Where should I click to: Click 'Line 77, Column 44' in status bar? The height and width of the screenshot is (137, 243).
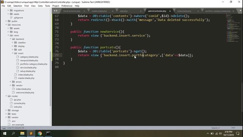click(16, 128)
